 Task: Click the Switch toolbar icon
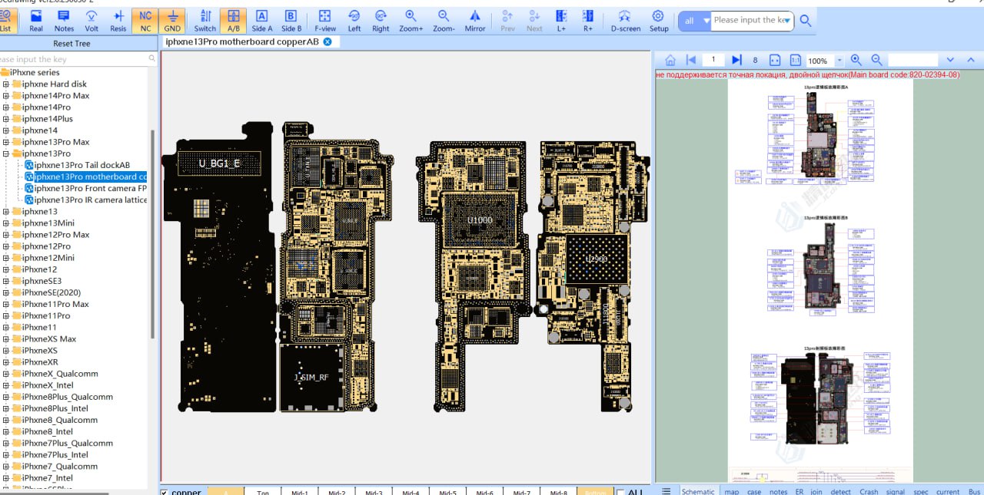pyautogui.click(x=205, y=21)
